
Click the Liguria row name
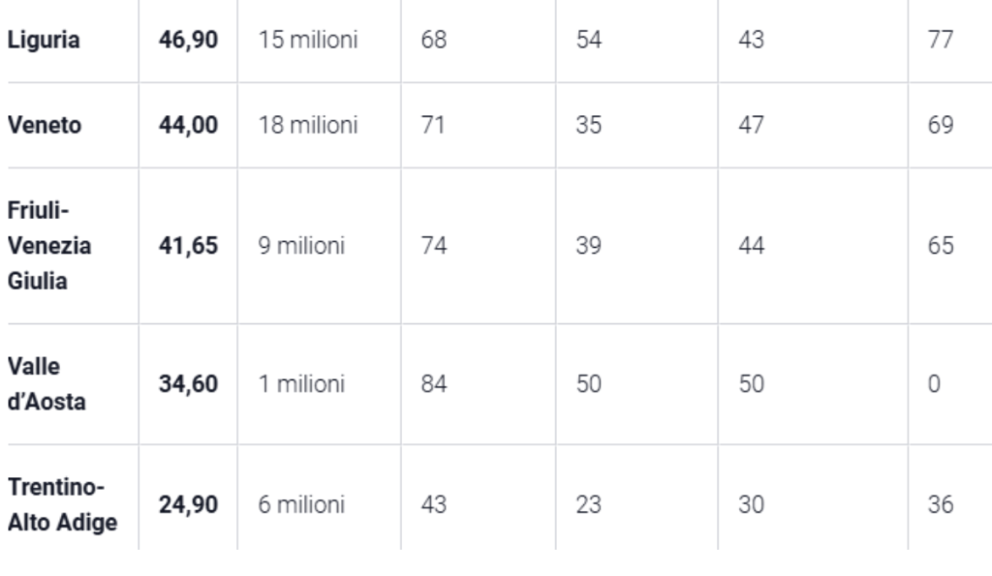click(x=44, y=41)
